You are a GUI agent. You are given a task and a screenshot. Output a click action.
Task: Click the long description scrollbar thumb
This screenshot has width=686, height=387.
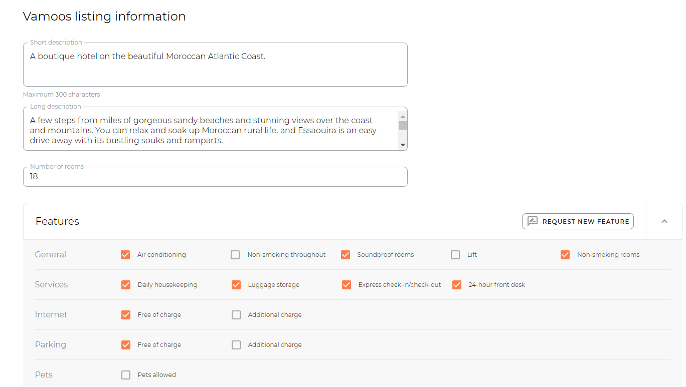[x=403, y=125]
